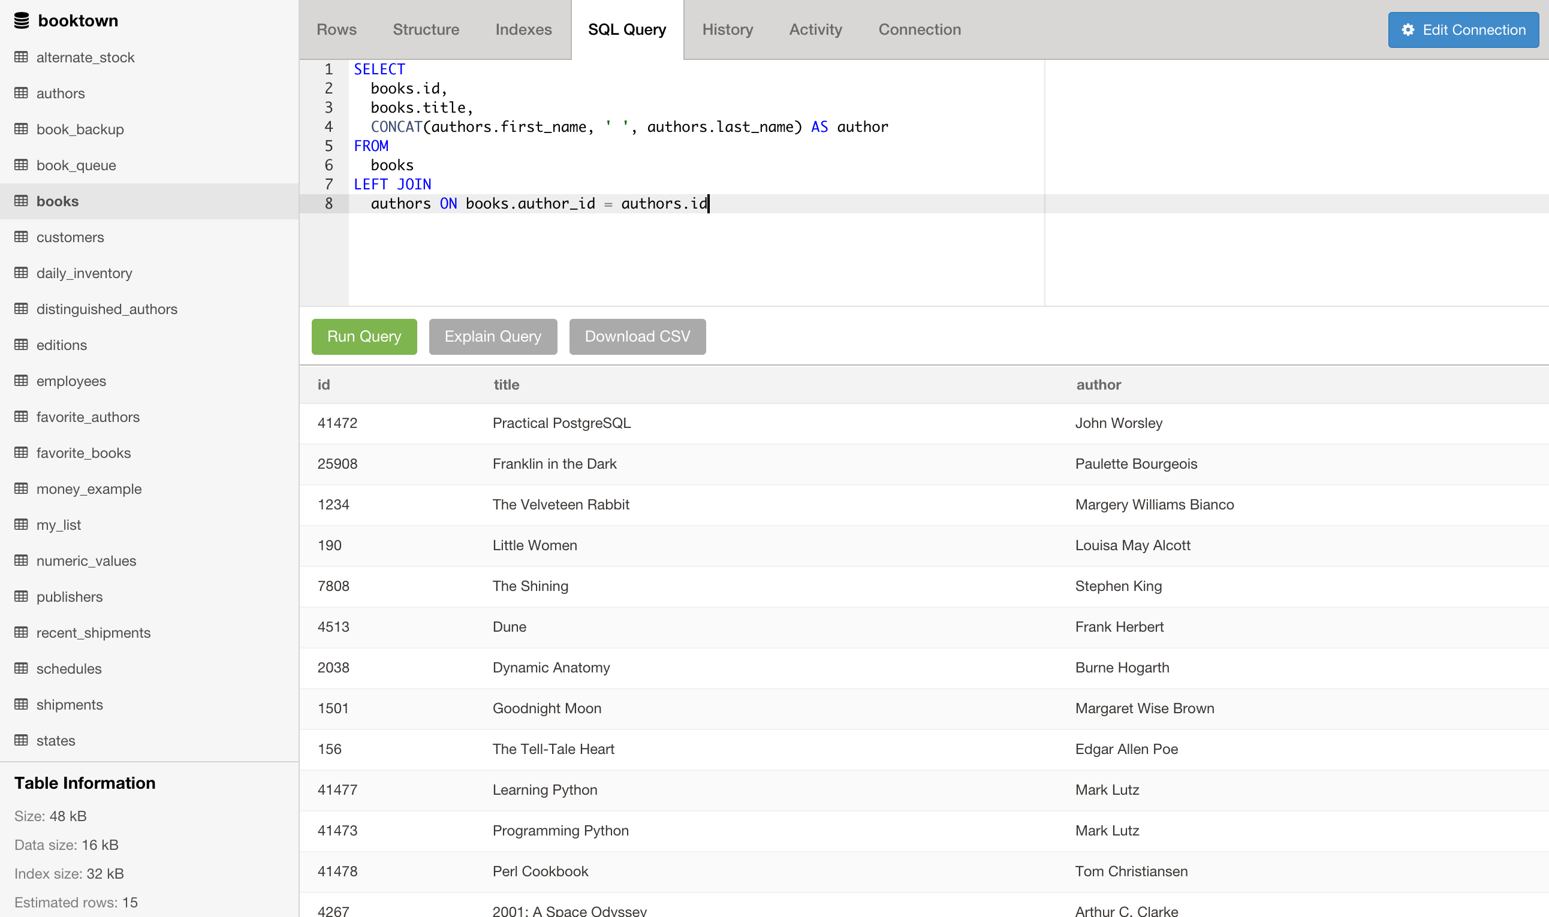
Task: Click the gear icon in Edit Connection
Action: tap(1408, 29)
